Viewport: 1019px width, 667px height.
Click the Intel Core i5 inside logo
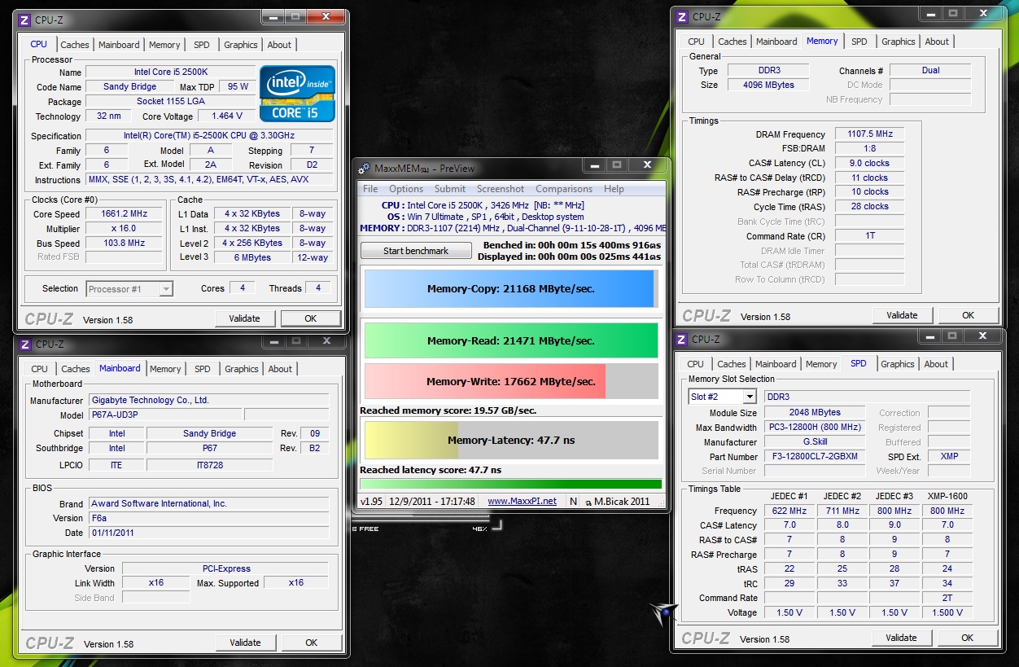pos(298,94)
